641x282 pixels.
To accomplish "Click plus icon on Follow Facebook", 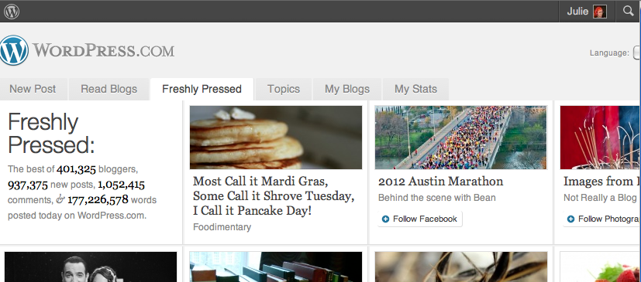I will tap(385, 219).
